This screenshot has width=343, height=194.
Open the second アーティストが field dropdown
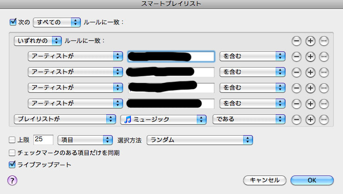[76, 72]
